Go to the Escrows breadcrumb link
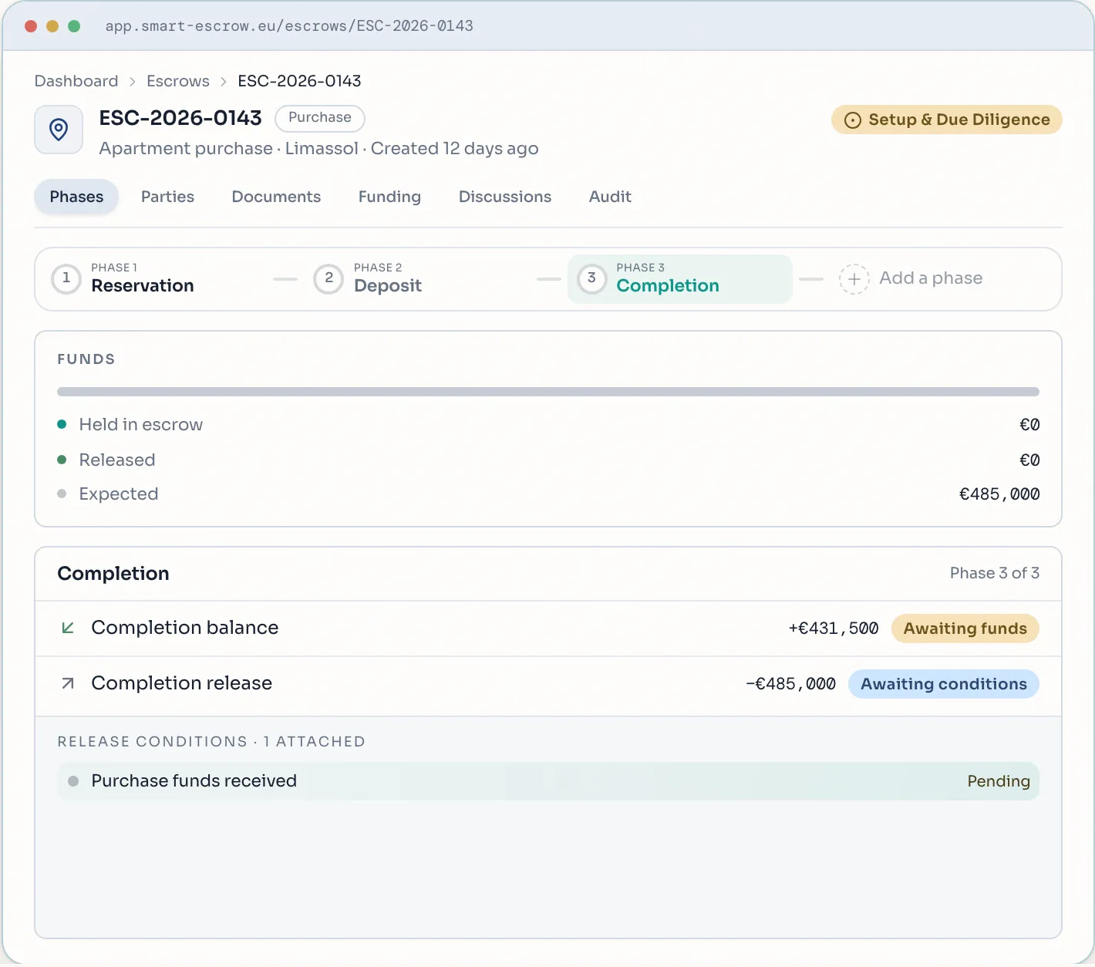 178,81
